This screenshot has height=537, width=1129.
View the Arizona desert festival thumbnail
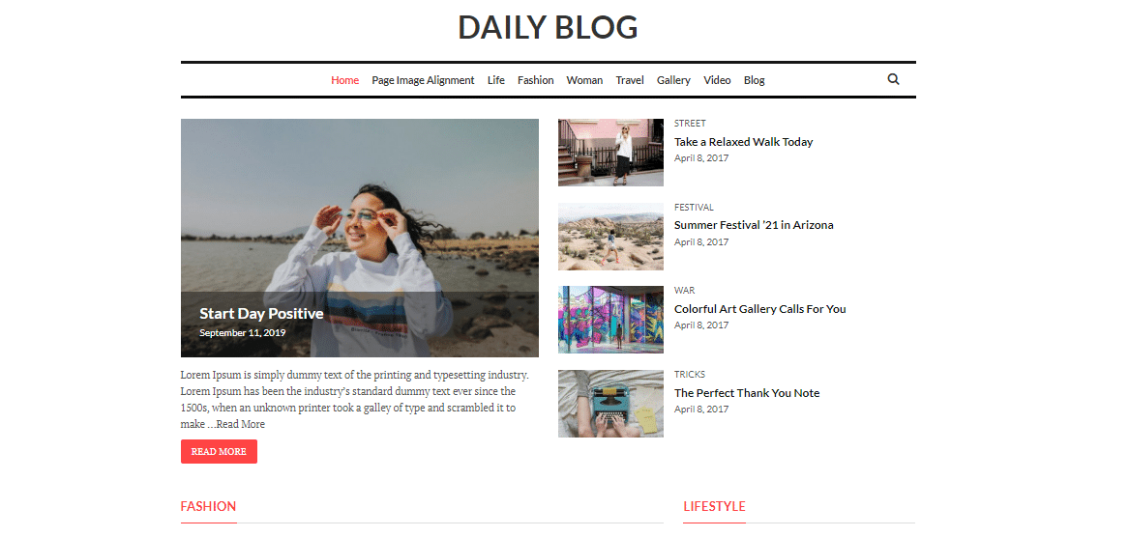(610, 237)
